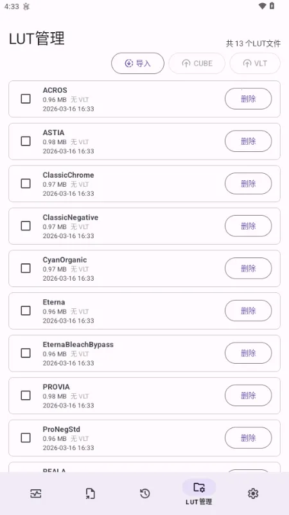Open the file convert tab icon

tap(90, 493)
